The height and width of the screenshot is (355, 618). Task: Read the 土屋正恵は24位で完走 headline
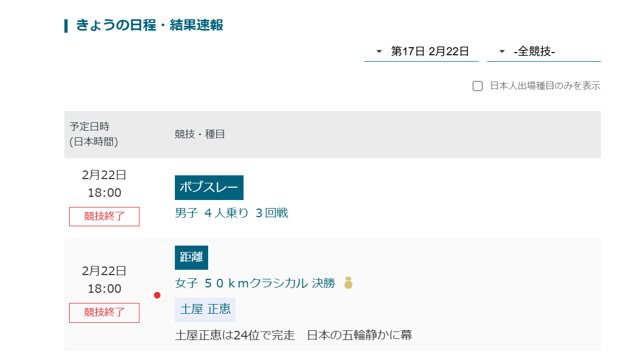tap(293, 336)
